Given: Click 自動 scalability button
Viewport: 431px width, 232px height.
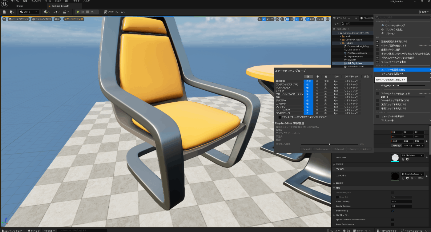Looking at the screenshot, I should pyautogui.click(x=366, y=77).
